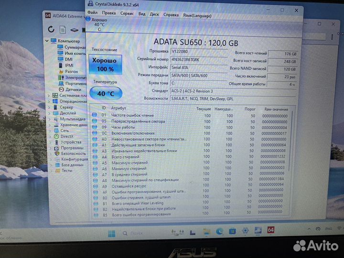Expand the Дисплей tree node
Image resolution: width=344 pixels, height=258 pixels.
(50, 113)
